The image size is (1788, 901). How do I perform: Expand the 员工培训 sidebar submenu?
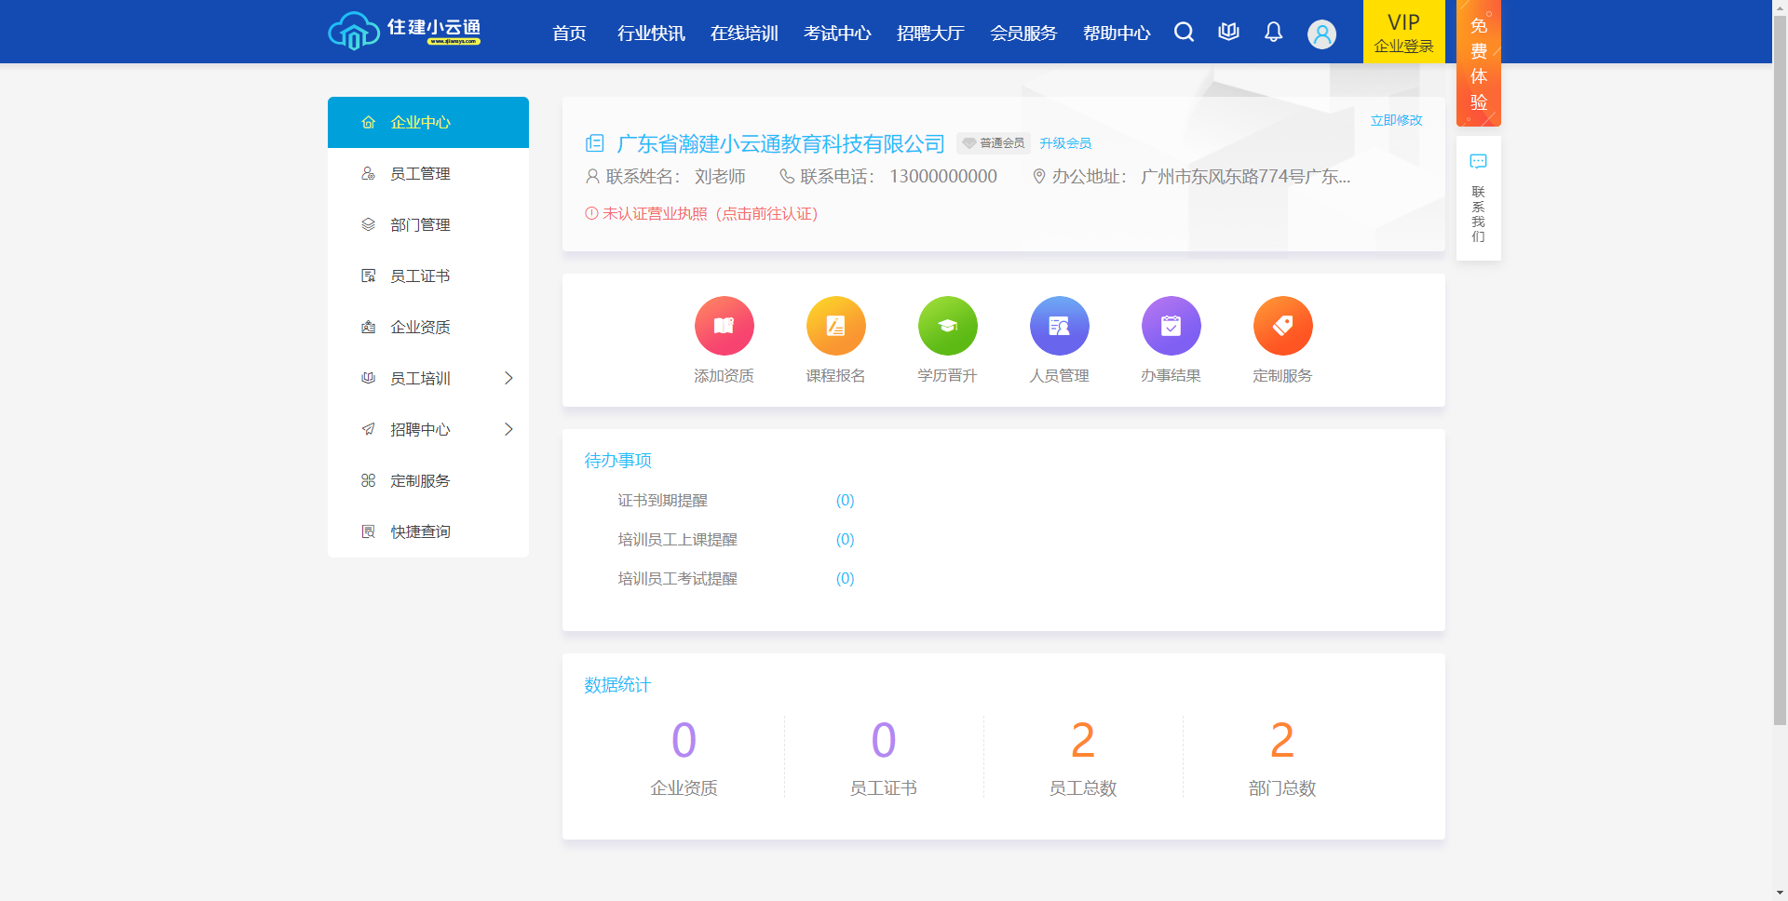[x=508, y=378]
